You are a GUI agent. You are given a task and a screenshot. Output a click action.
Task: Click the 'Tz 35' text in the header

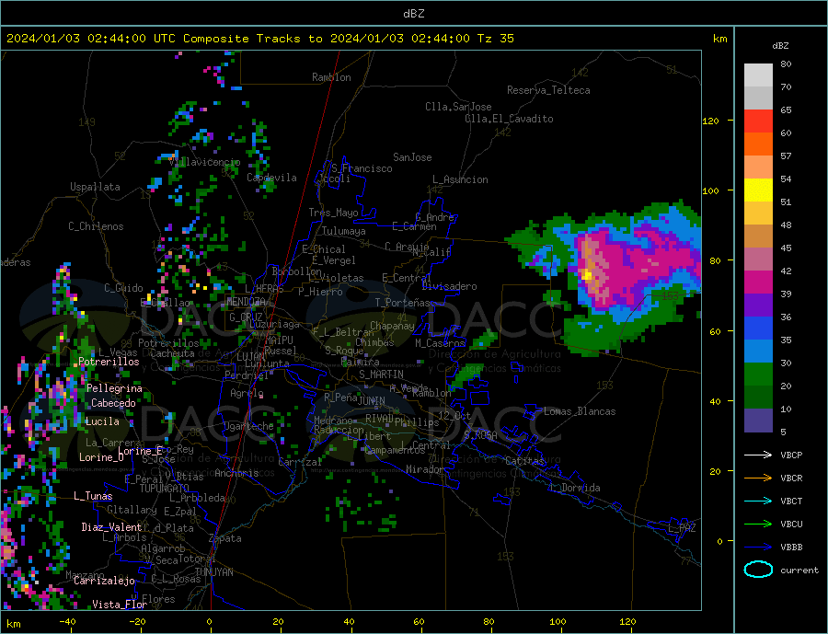495,38
